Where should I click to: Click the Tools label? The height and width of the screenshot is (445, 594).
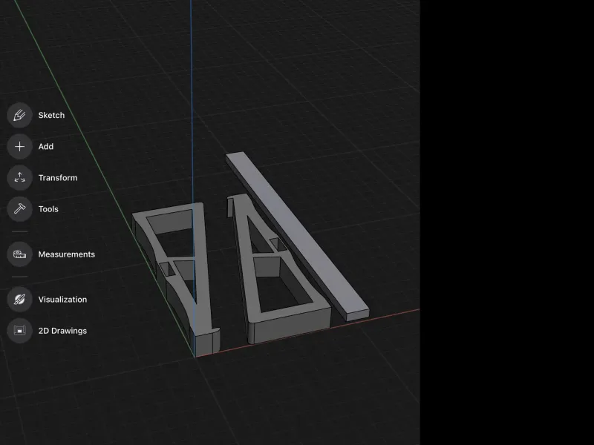click(x=48, y=209)
